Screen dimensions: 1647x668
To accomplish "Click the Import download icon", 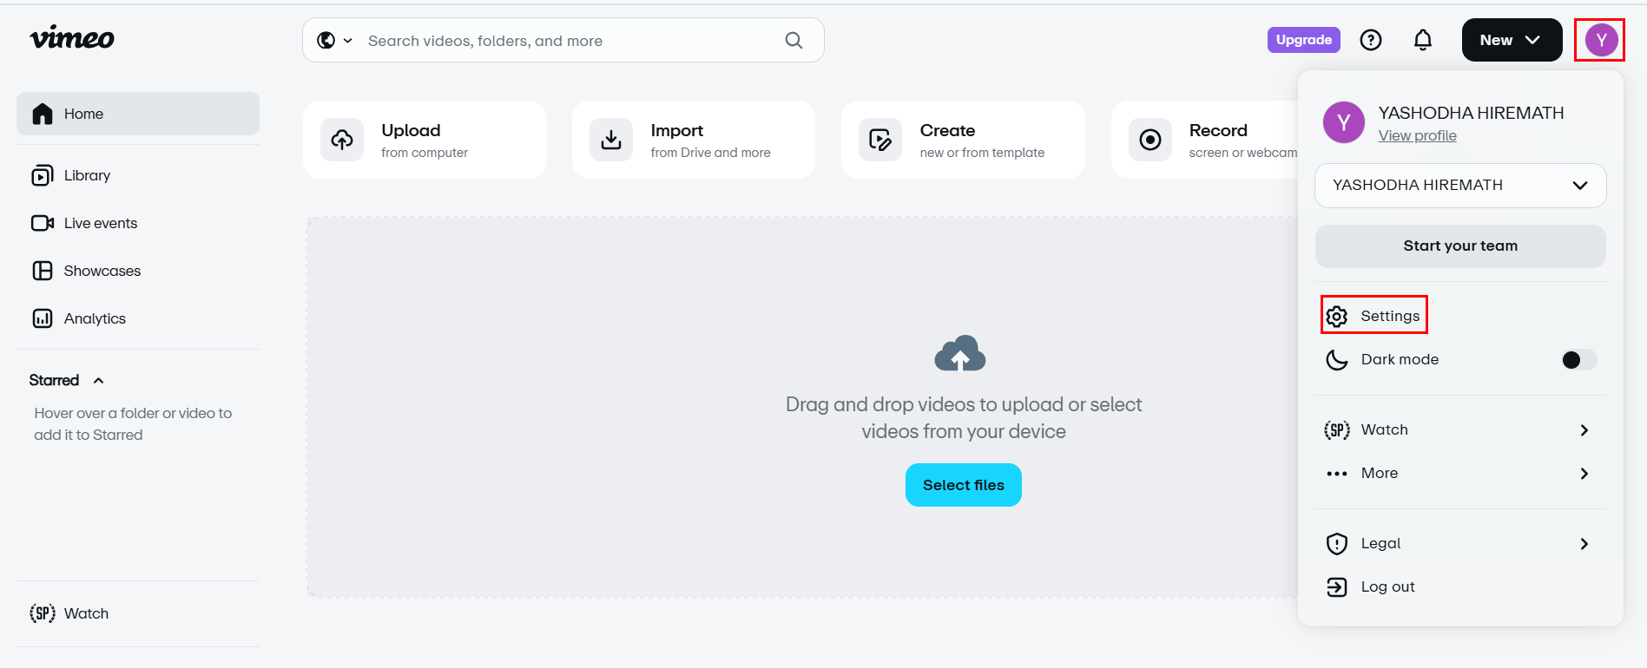I will coord(611,140).
